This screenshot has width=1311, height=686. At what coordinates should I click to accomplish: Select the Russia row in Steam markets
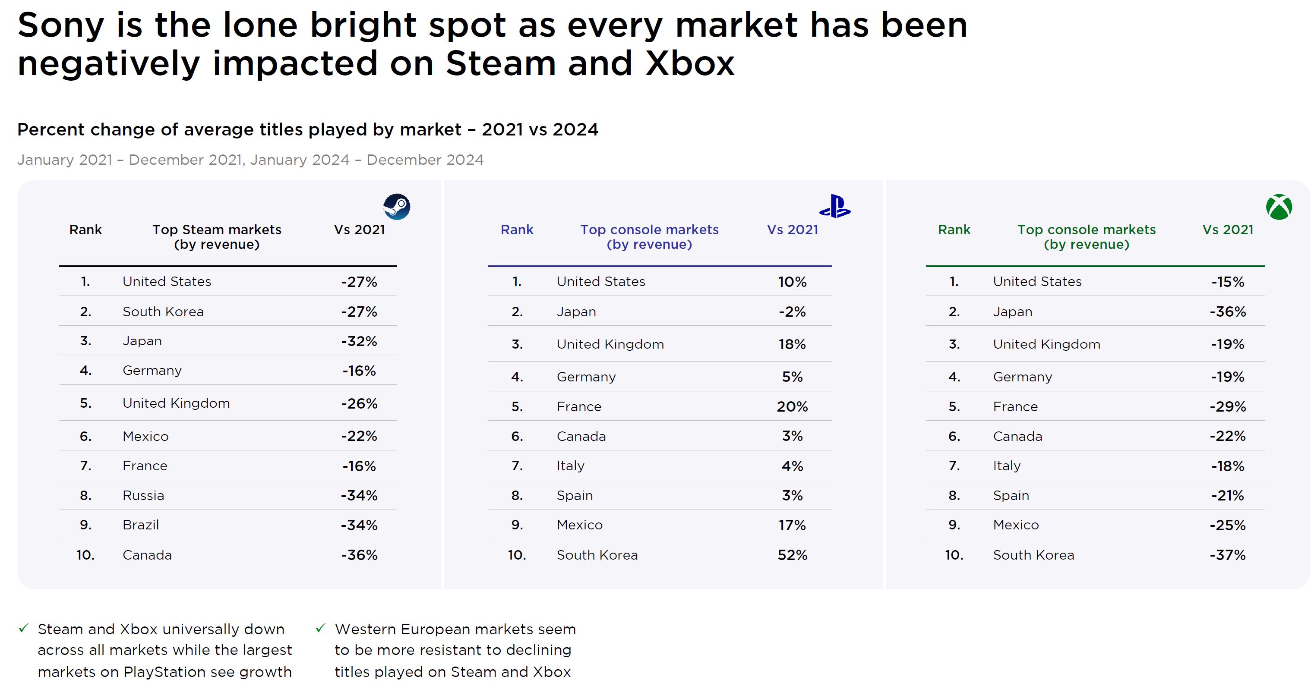click(x=143, y=495)
